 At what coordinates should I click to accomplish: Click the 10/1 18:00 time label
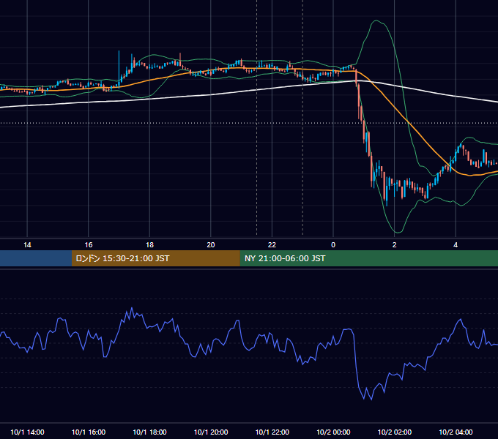coord(149,432)
